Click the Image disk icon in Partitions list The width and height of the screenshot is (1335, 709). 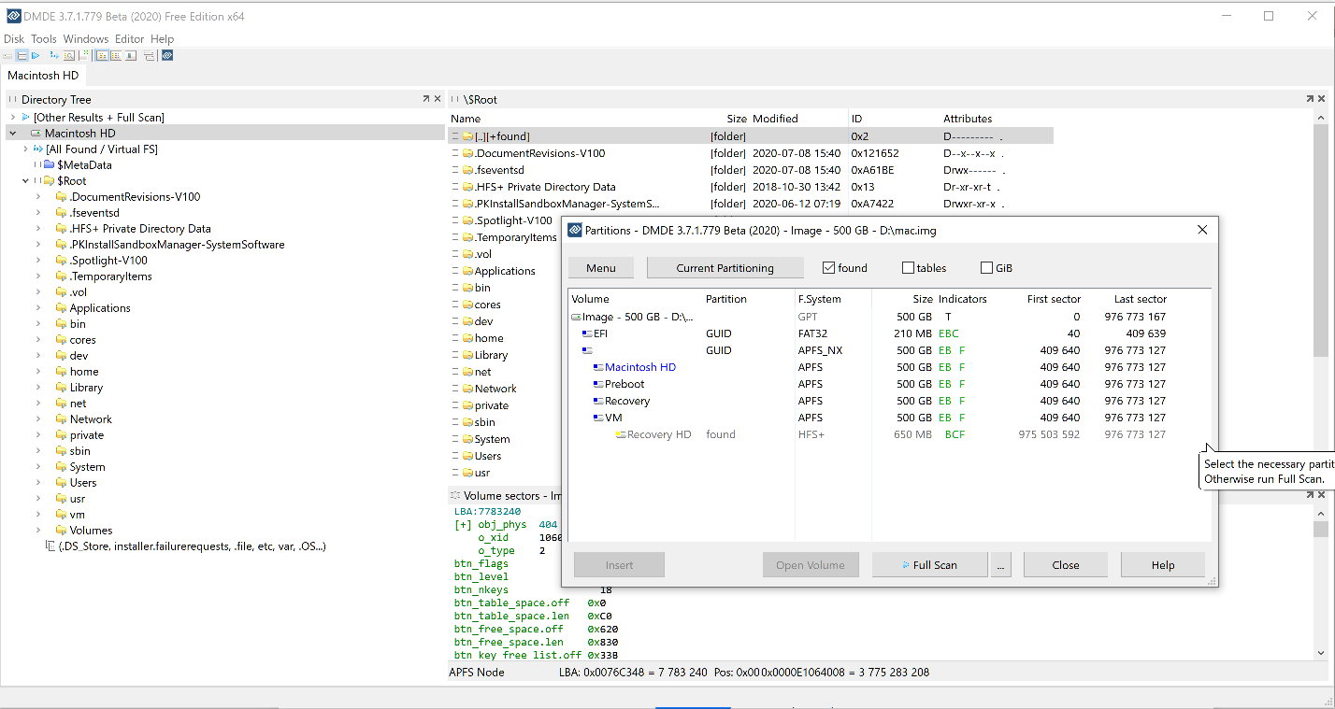(575, 317)
